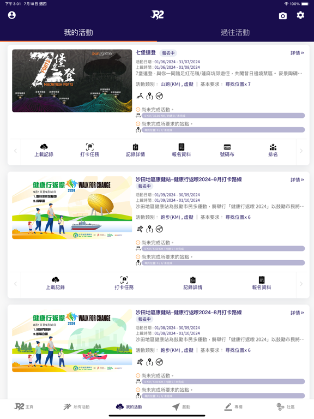Tap 沙田地區康健站 9月打卡路線 title
314x419 pixels.
click(x=189, y=179)
